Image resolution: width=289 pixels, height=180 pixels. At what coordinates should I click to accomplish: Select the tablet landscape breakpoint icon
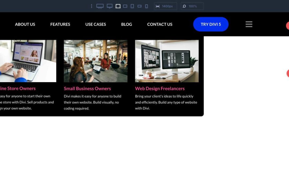pyautogui.click(x=125, y=6)
